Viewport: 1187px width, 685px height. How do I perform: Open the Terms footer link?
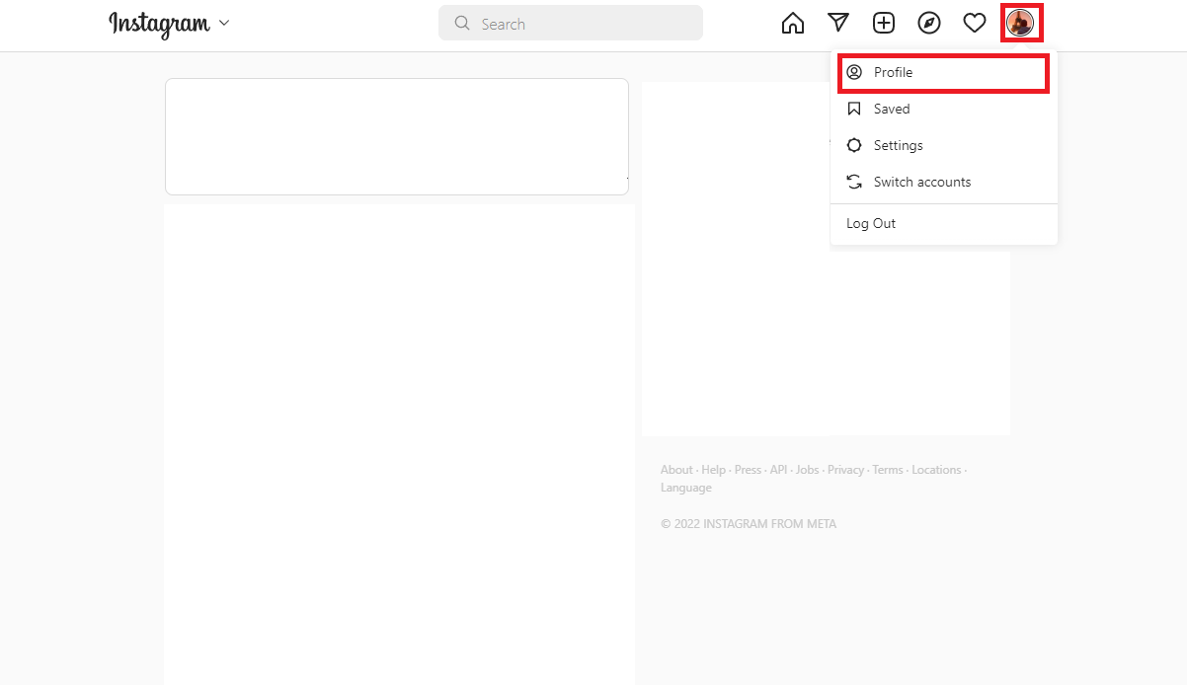point(888,470)
